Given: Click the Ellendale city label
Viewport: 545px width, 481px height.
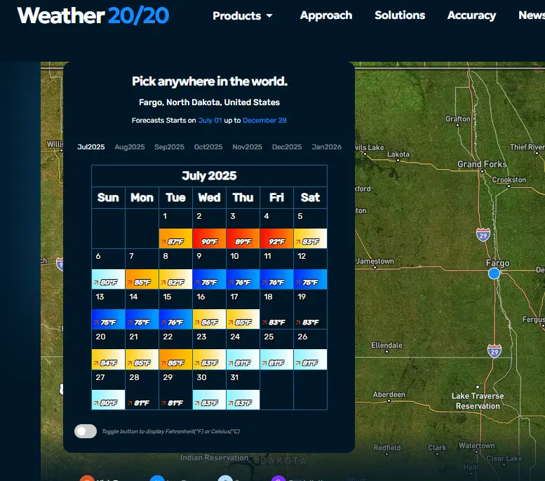Looking at the screenshot, I should [x=386, y=345].
